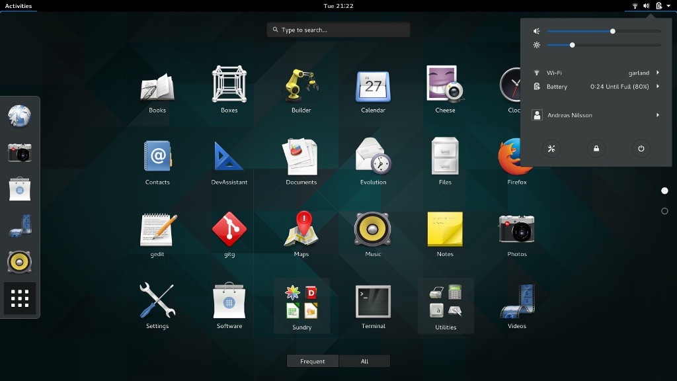
Task: Select the first app page indicator dot
Action: [664, 190]
